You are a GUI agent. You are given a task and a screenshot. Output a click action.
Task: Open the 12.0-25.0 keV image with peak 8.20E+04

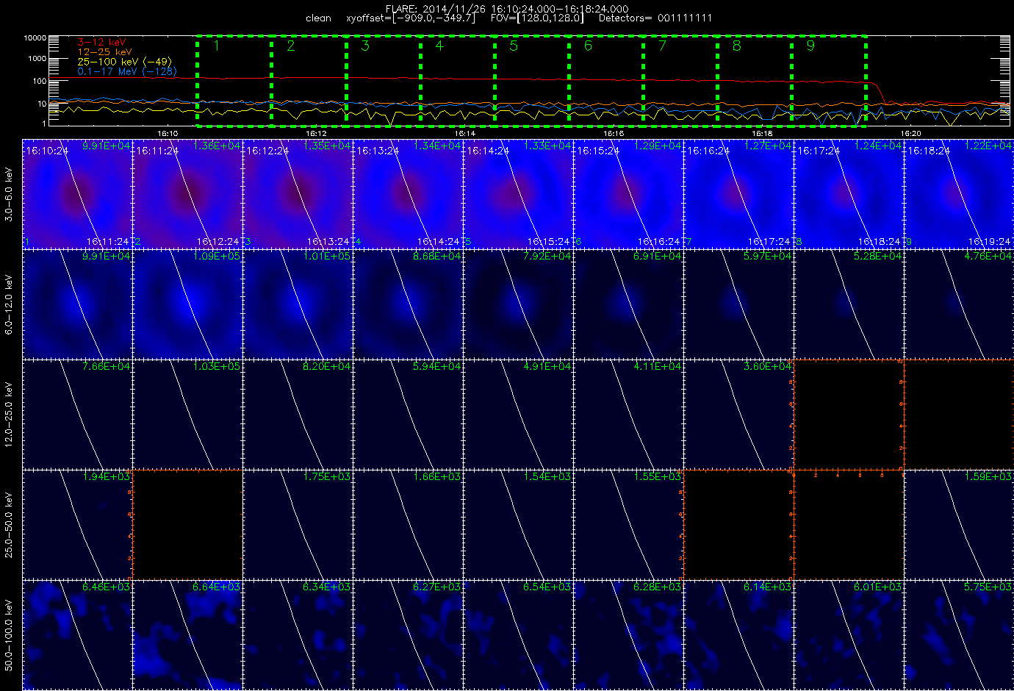click(x=298, y=415)
